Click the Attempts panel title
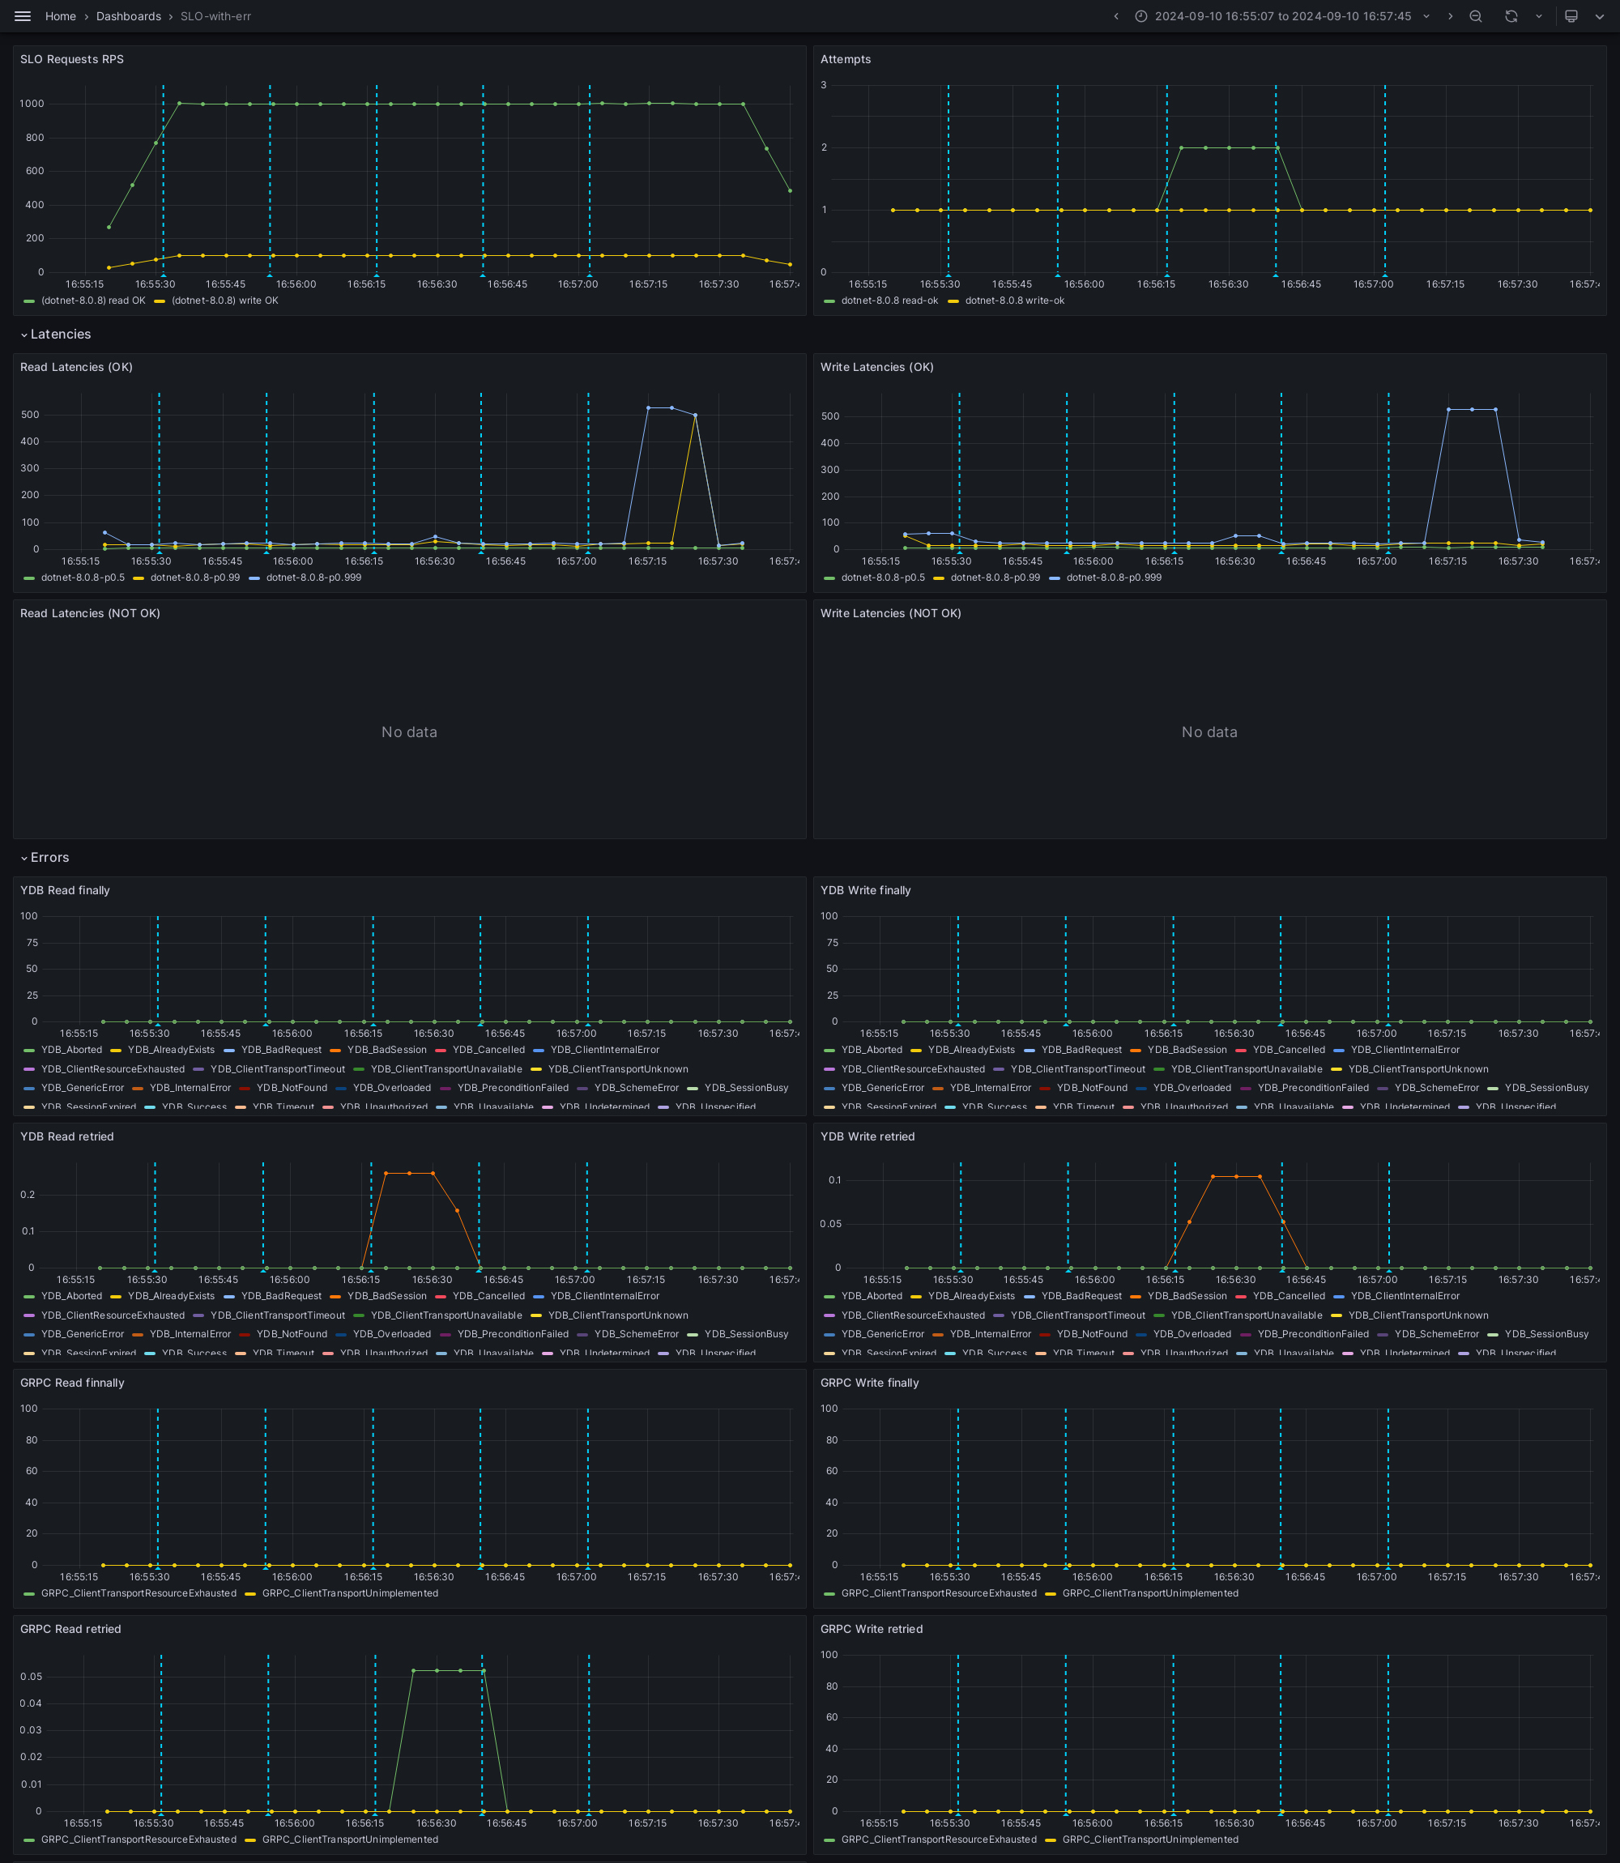1620x1863 pixels. point(846,60)
